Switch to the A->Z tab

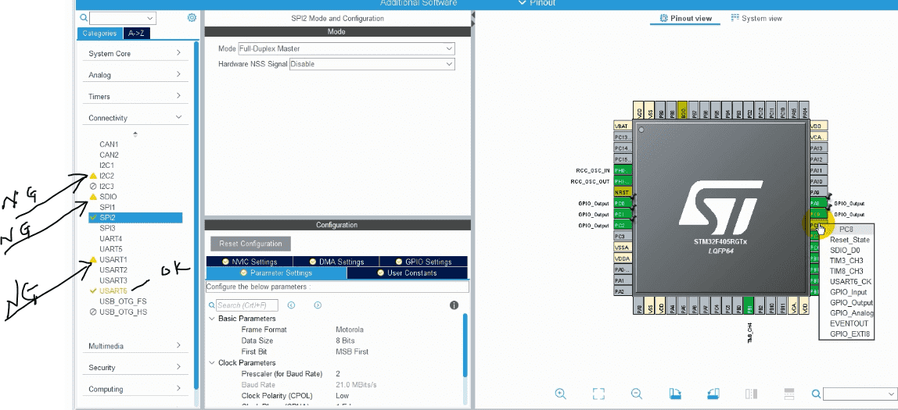coord(136,33)
